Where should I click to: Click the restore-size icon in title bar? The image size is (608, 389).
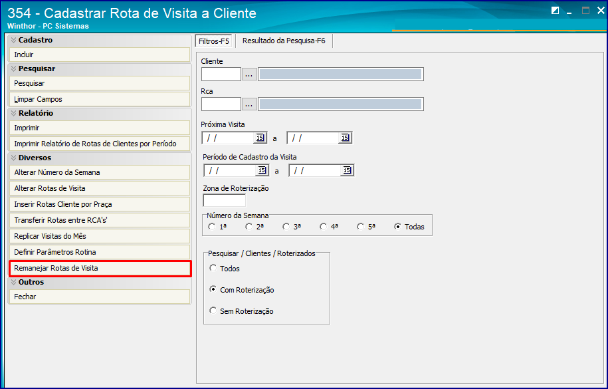(555, 11)
